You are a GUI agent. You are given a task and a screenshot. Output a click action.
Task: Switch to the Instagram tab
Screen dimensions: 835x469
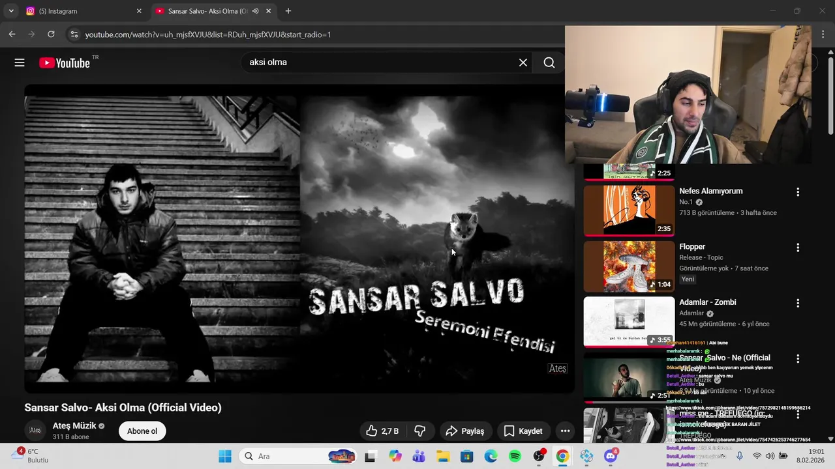(x=83, y=11)
